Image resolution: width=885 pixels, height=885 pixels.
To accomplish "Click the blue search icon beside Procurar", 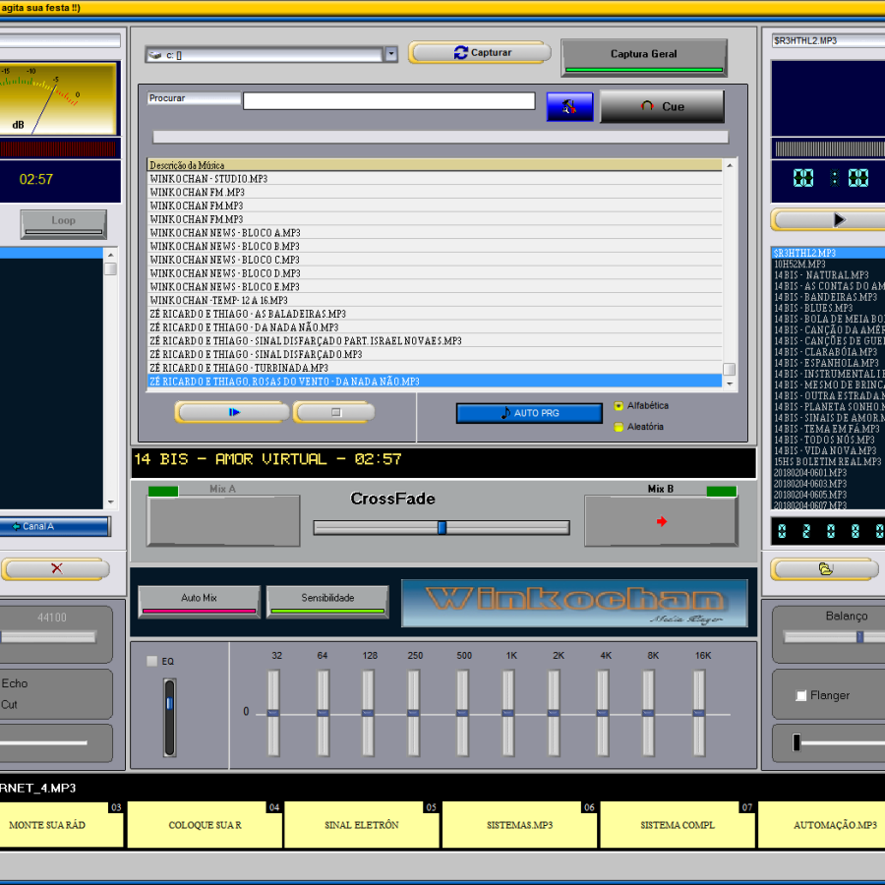I will (569, 107).
